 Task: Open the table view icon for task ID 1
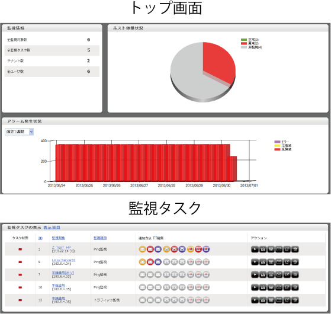pyautogui.click(x=271, y=249)
